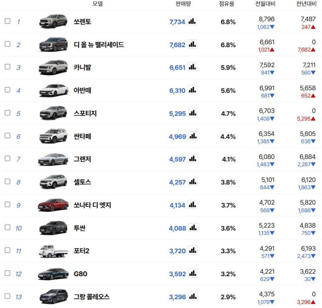Click the 셀토스 car thumbnail image
The height and width of the screenshot is (308, 322).
click(x=53, y=182)
